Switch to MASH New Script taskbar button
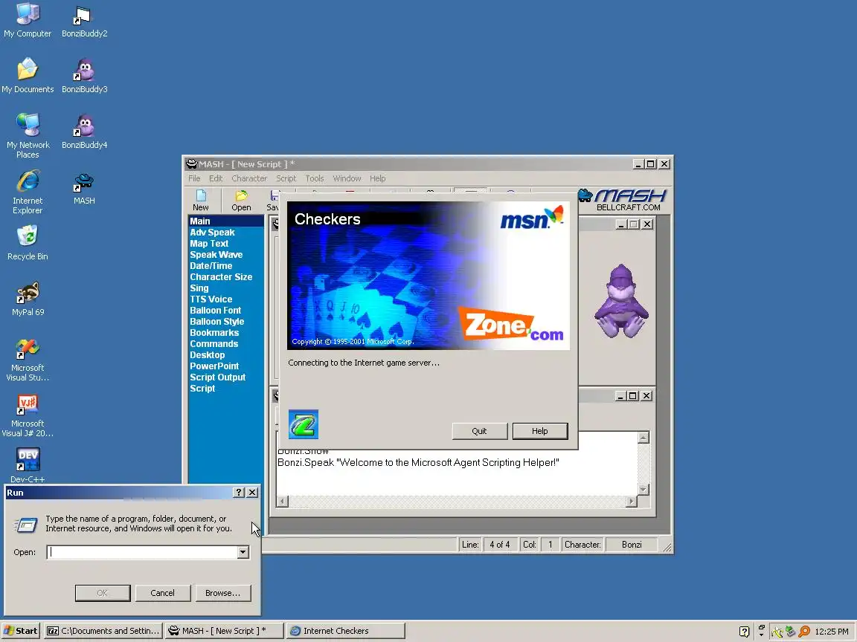This screenshot has height=642, width=857. coord(223,631)
